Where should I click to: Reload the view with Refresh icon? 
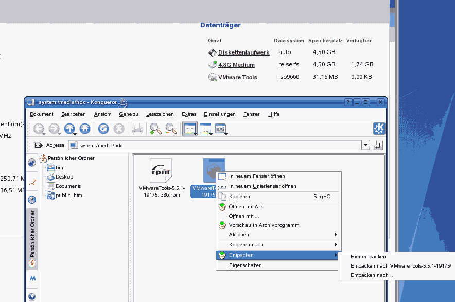pos(103,129)
